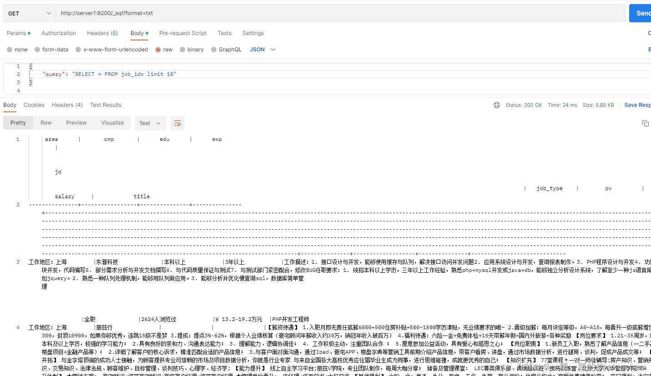Viewport: 651px width, 376px height.
Task: Click the globe network icon beside Status
Action: click(497, 105)
